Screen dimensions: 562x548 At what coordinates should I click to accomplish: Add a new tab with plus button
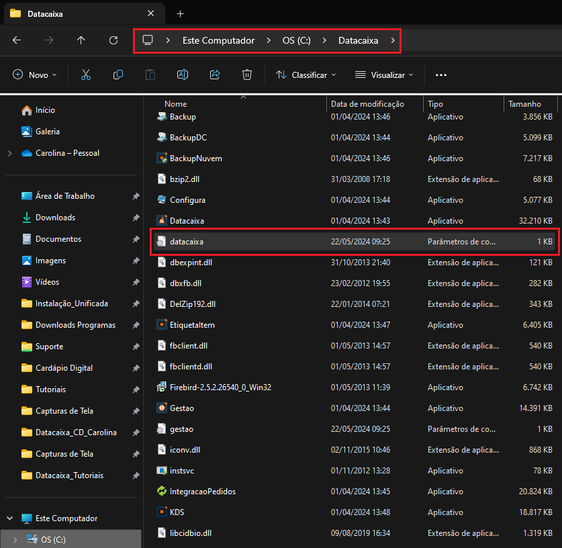click(180, 13)
